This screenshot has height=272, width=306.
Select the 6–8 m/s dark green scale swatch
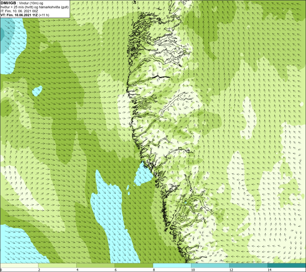pos(134,266)
